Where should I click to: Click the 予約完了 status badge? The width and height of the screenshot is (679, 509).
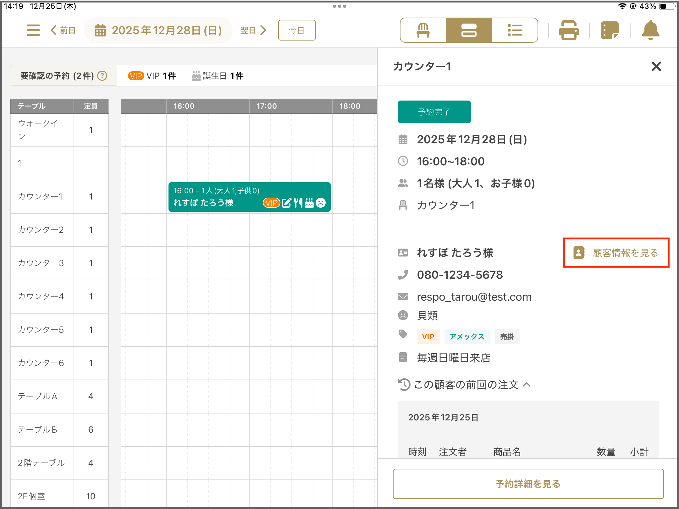[434, 112]
